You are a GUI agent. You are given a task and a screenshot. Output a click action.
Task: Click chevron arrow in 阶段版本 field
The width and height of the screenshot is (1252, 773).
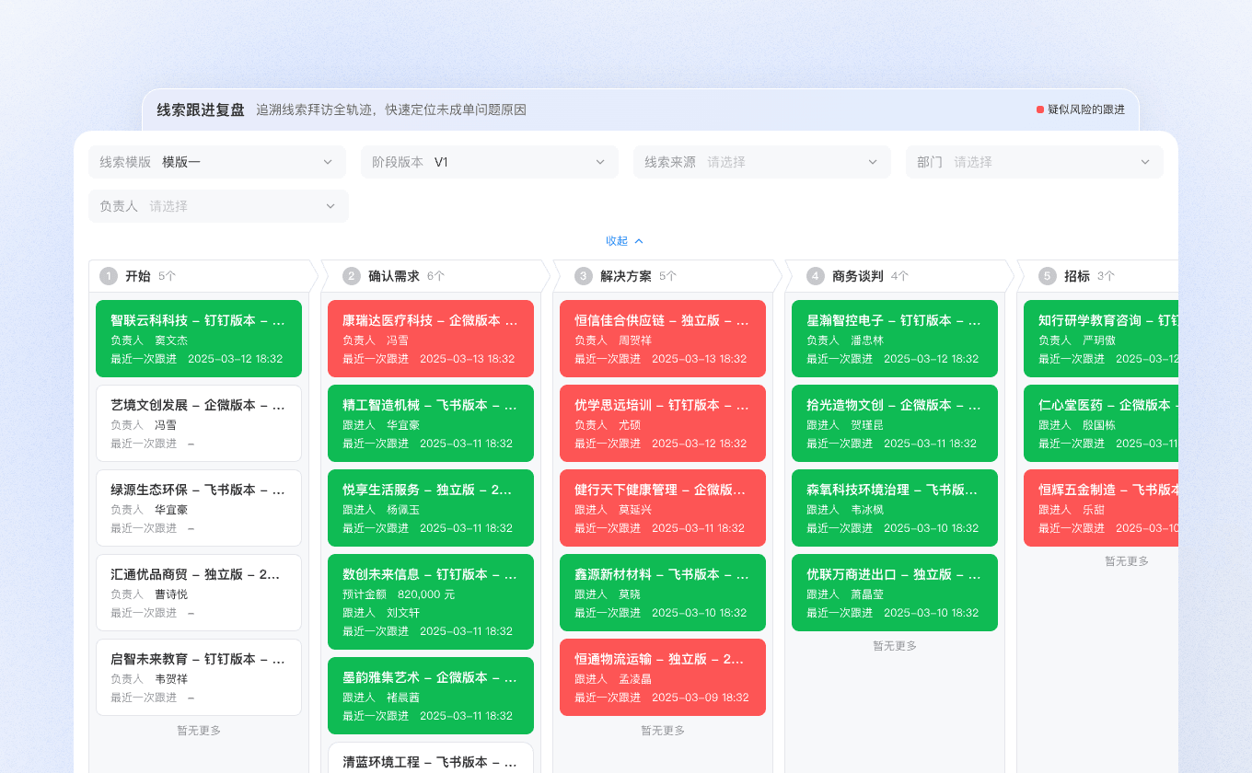pyautogui.click(x=600, y=162)
